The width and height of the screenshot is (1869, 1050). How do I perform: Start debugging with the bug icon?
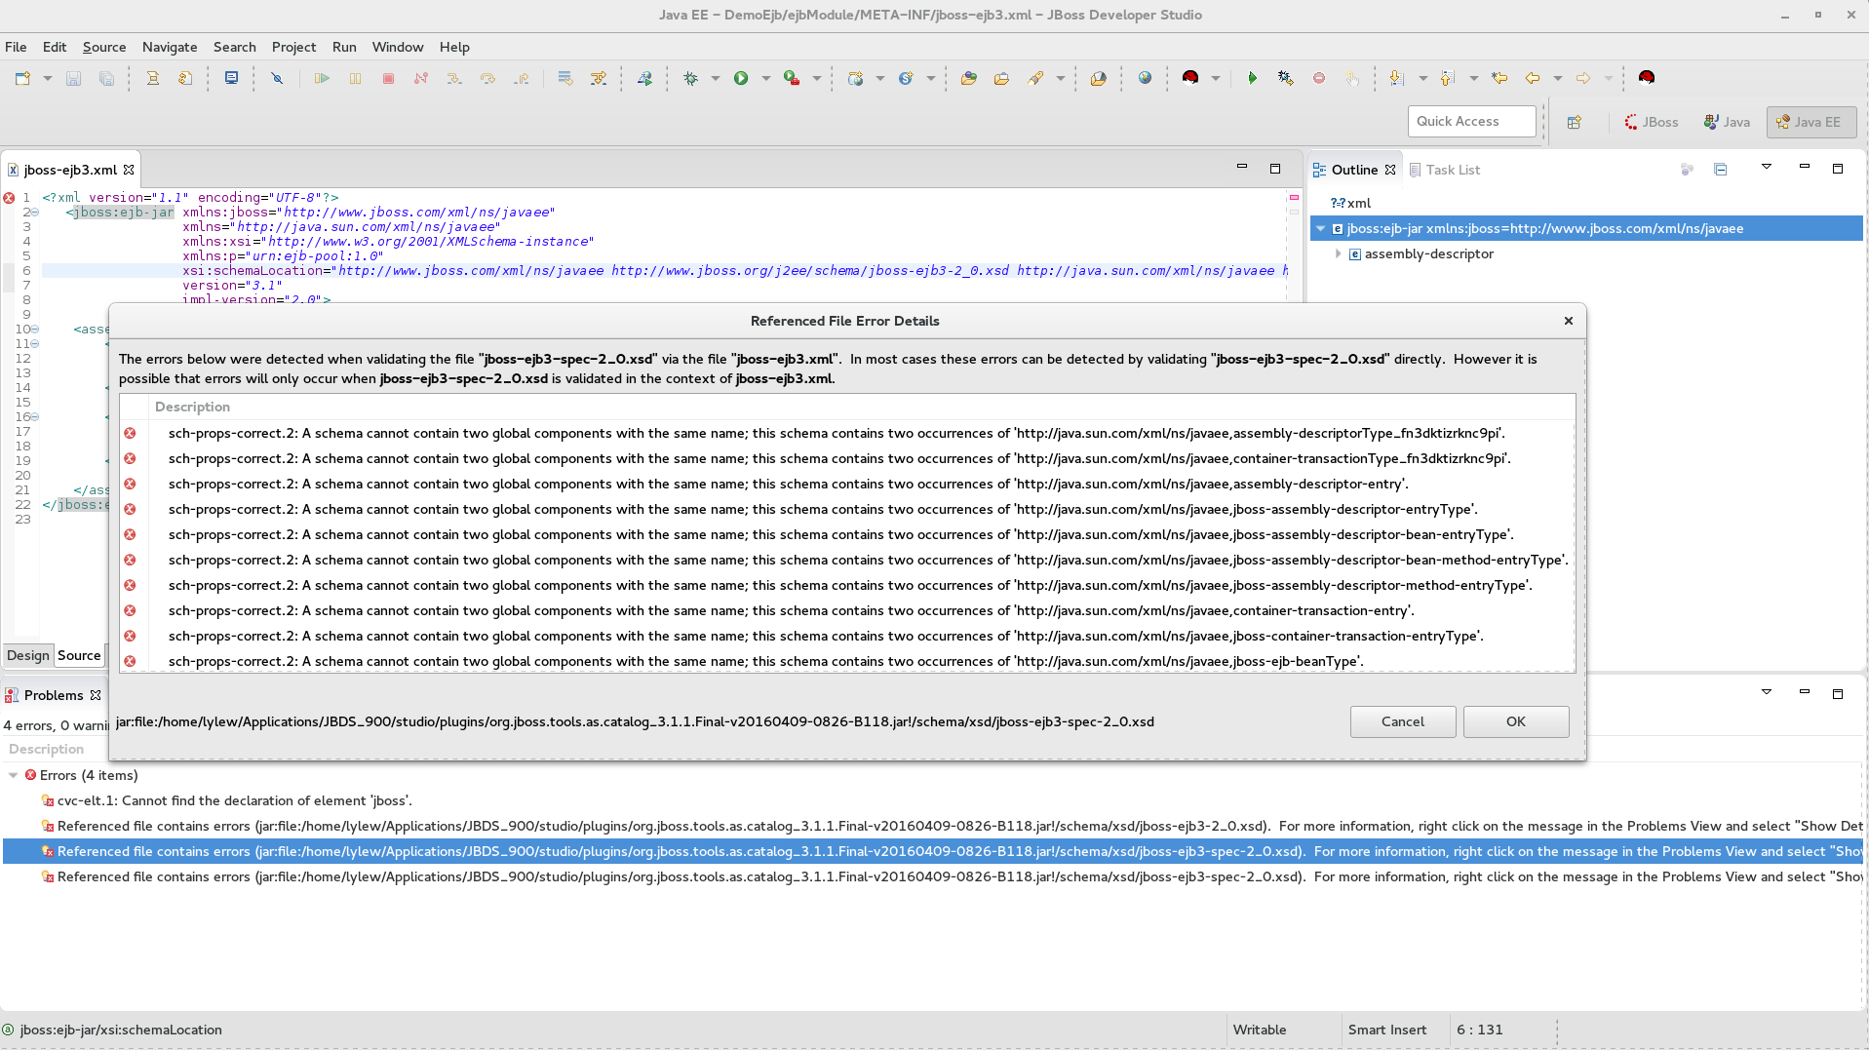click(x=691, y=78)
